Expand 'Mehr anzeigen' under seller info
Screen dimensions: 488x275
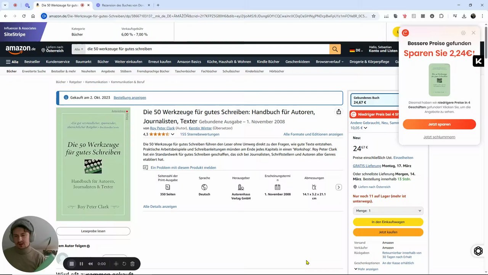click(x=366, y=269)
